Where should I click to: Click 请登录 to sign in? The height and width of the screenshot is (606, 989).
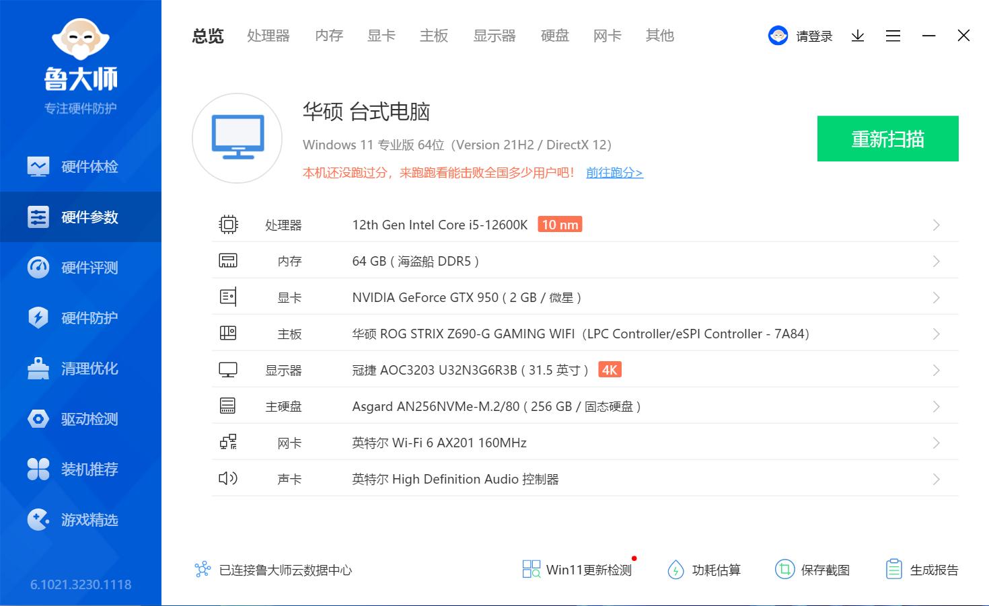[x=812, y=36]
